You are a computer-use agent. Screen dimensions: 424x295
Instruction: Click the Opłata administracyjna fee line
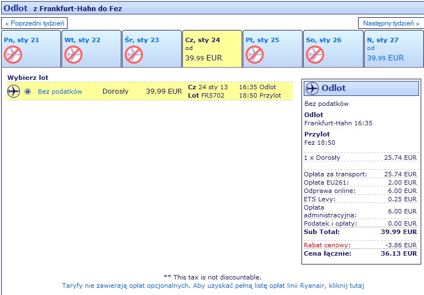pyautogui.click(x=360, y=211)
